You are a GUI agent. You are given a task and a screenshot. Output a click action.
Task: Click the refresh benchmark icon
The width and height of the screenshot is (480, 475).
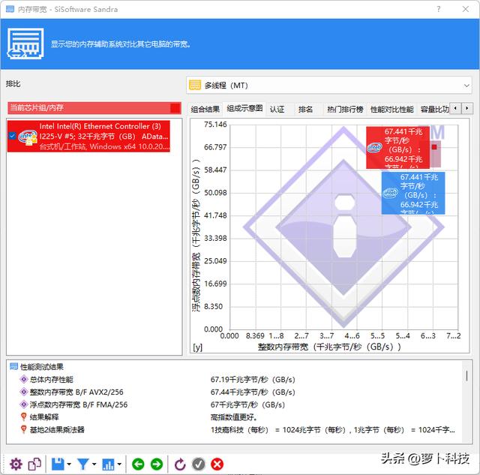[x=180, y=464]
